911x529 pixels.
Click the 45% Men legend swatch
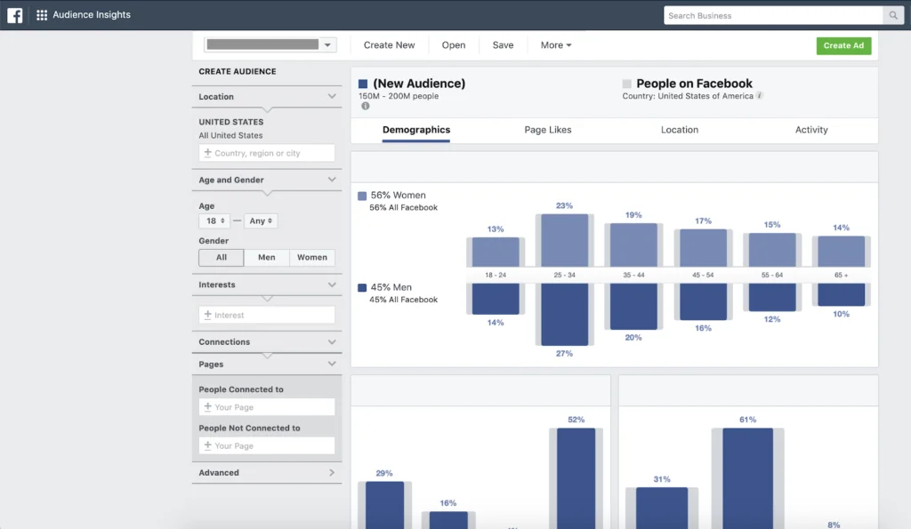(x=362, y=287)
